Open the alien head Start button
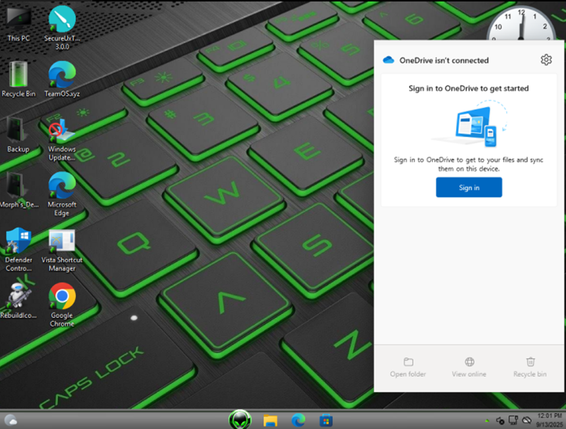 tap(240, 420)
